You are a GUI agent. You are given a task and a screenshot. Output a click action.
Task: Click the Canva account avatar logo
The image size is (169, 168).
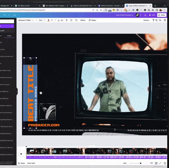click(137, 15)
